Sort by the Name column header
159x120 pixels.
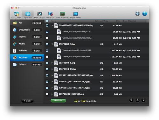(x=53, y=21)
